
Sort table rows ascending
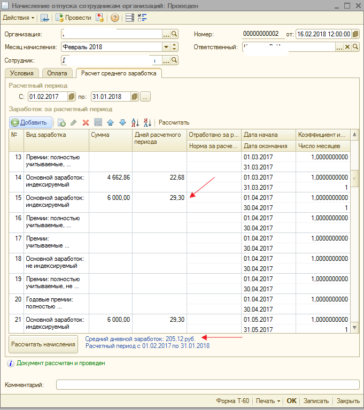pyautogui.click(x=135, y=122)
